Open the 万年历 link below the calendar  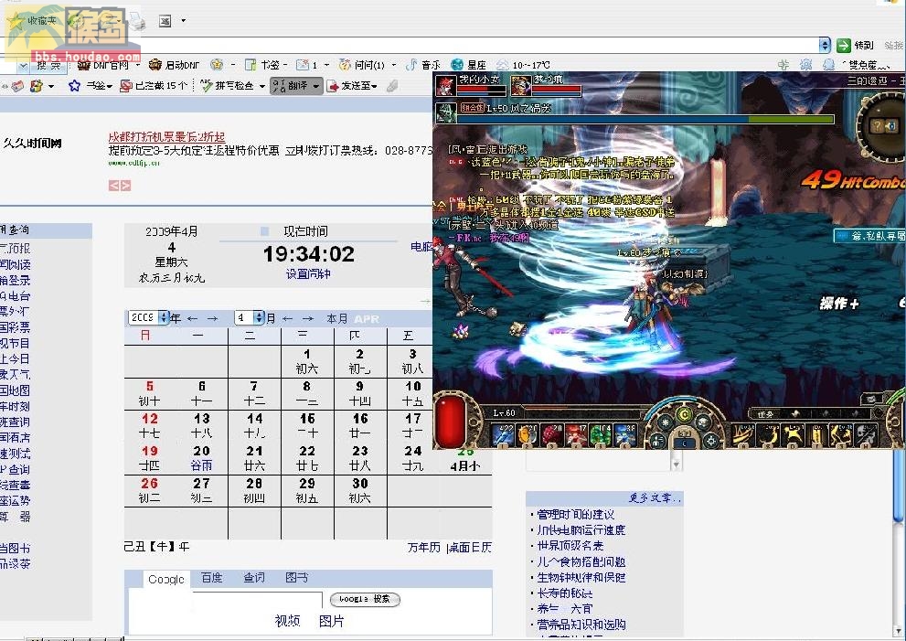pos(424,547)
